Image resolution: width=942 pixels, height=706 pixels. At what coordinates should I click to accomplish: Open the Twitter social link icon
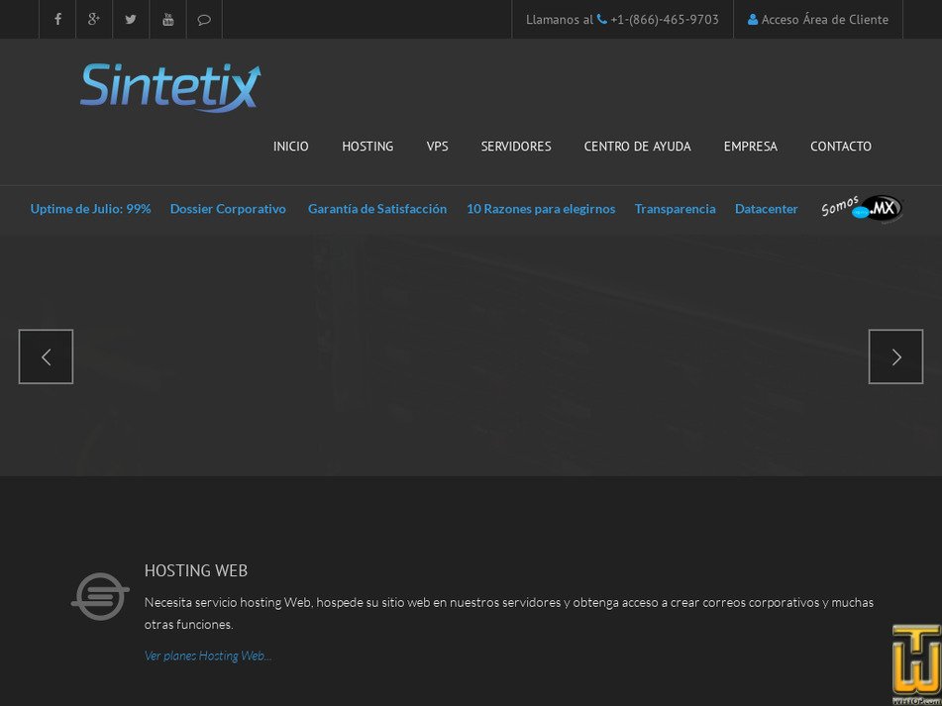[131, 19]
